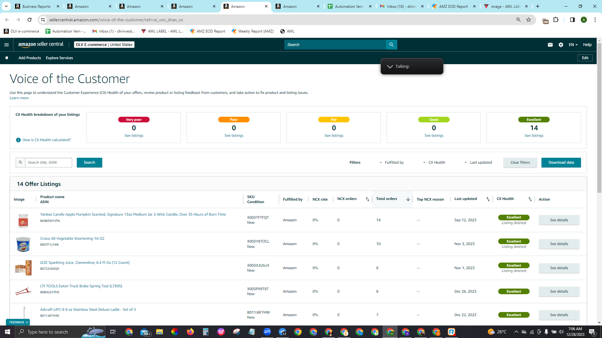Expand the Last updated filter dropdown

pos(478,162)
